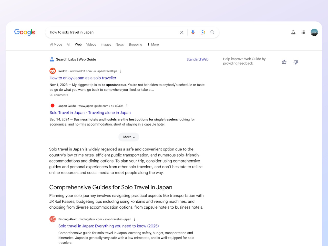Expand more results with More button

pos(129,137)
